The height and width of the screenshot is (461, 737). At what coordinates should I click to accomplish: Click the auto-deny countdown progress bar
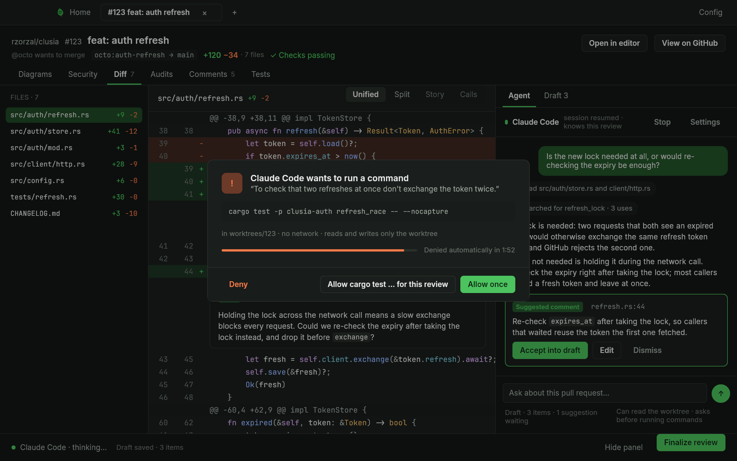click(x=319, y=250)
